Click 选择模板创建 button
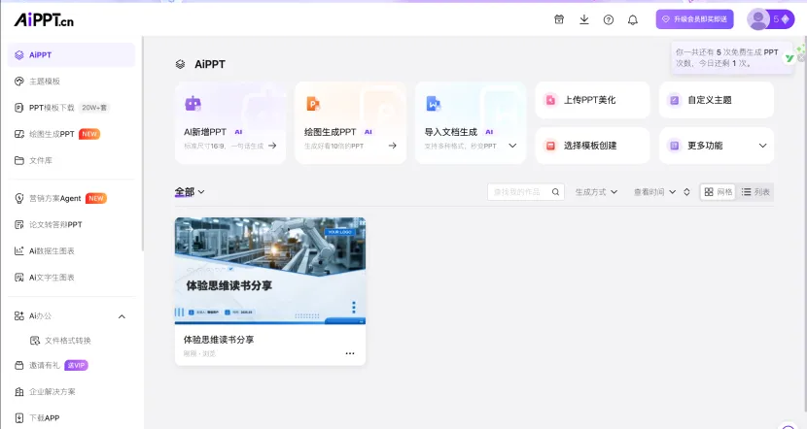Image resolution: width=807 pixels, height=429 pixels. (x=592, y=146)
